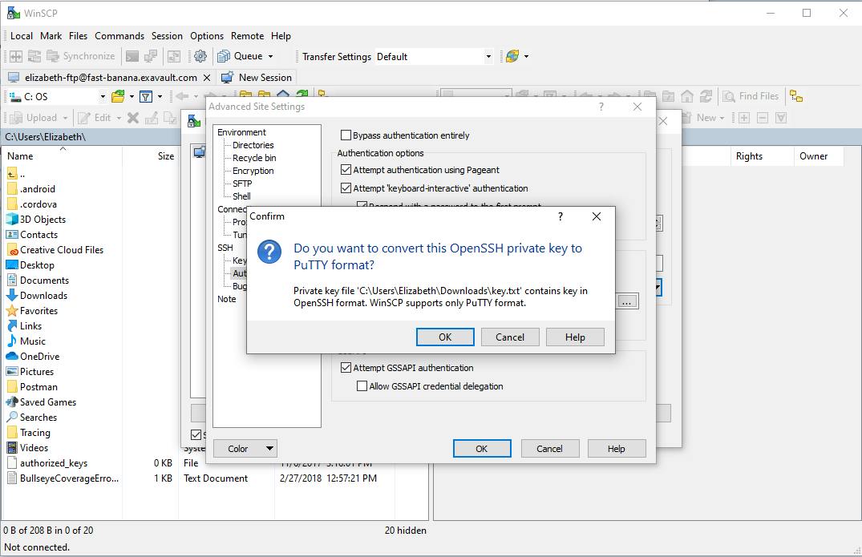Image resolution: width=862 pixels, height=557 pixels.
Task: Click the open directory folder icon
Action: pyautogui.click(x=118, y=97)
